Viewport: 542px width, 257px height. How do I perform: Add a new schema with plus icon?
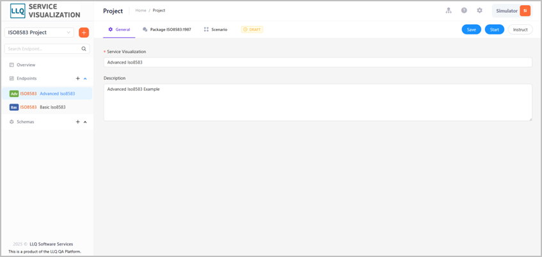[78, 122]
